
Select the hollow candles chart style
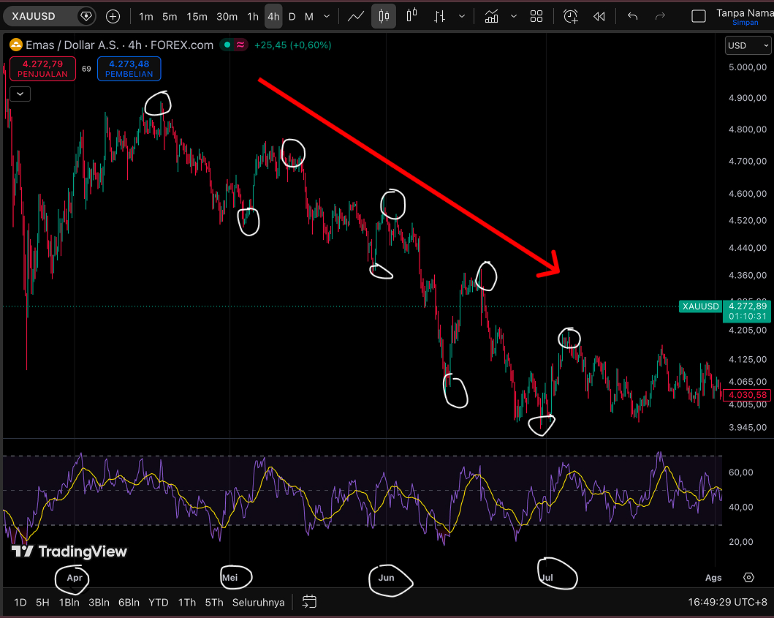tap(411, 16)
